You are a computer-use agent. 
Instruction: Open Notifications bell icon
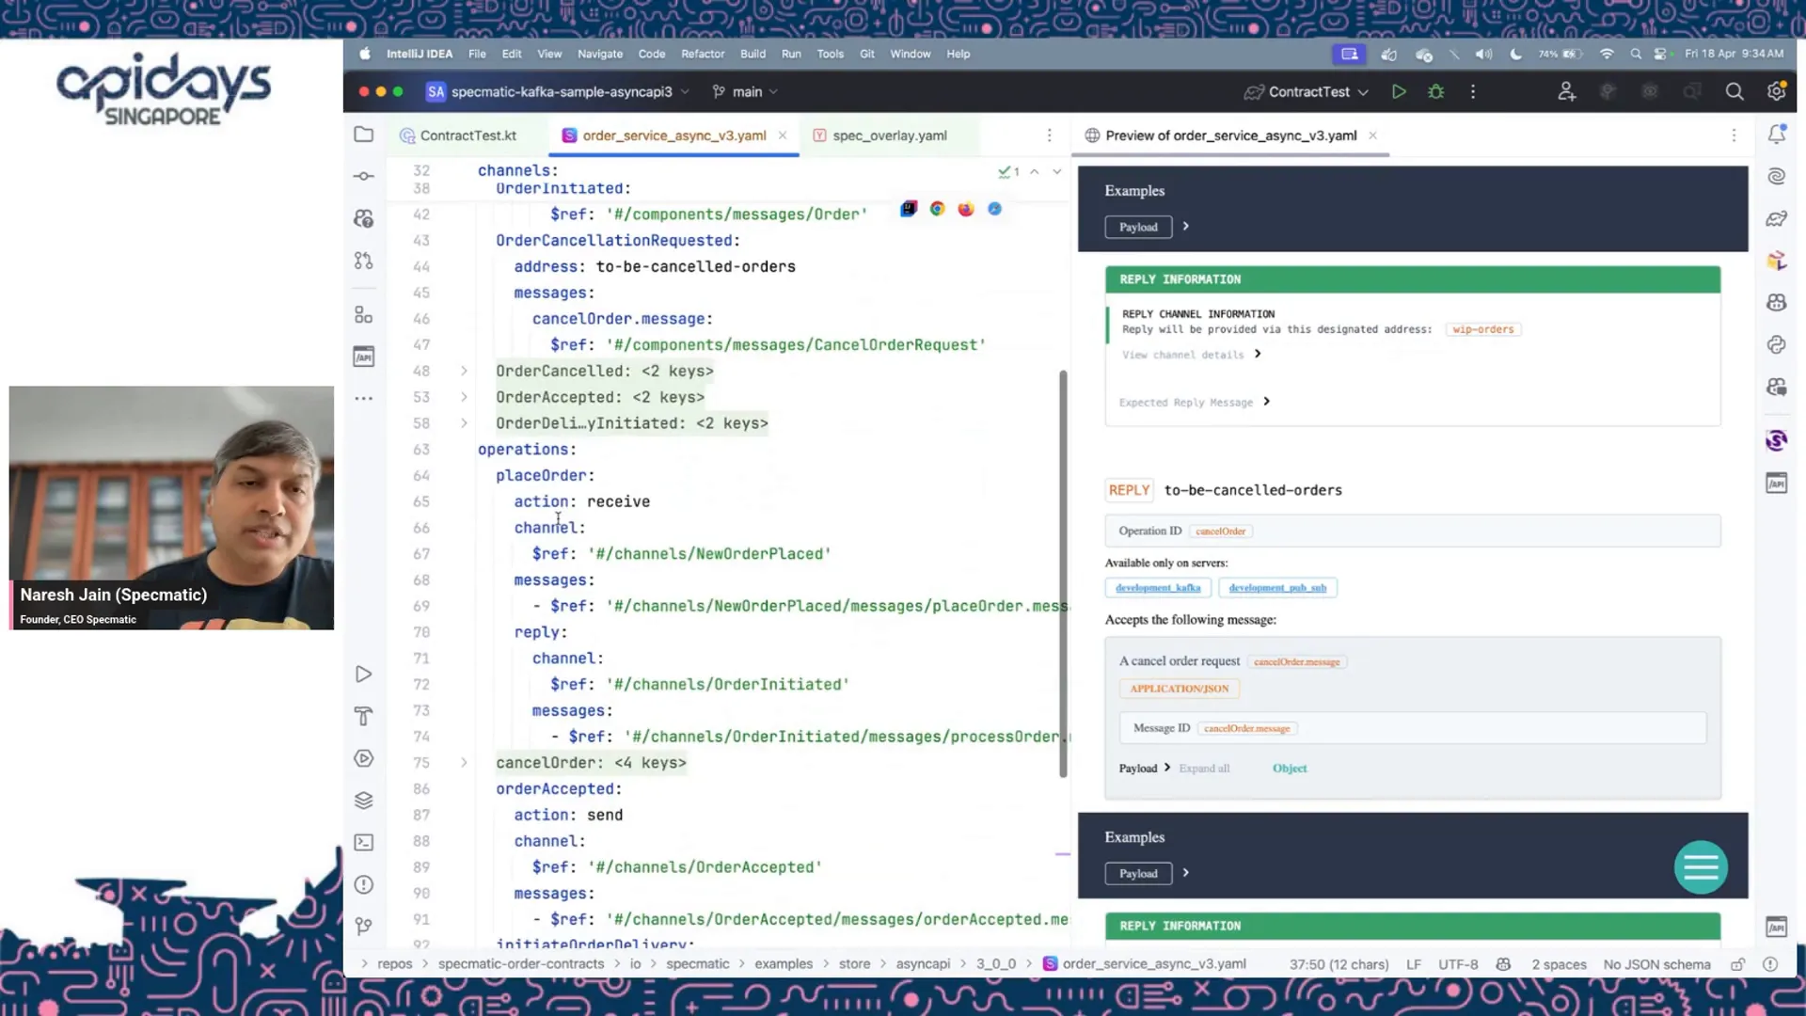point(1776,135)
